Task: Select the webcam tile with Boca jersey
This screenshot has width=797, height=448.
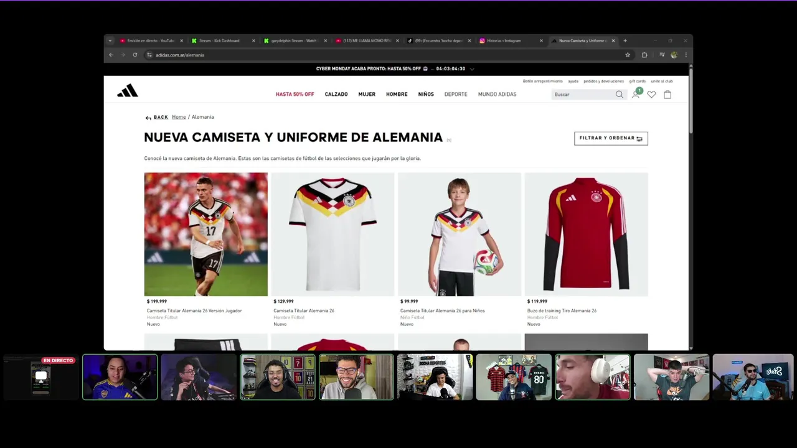Action: click(120, 377)
